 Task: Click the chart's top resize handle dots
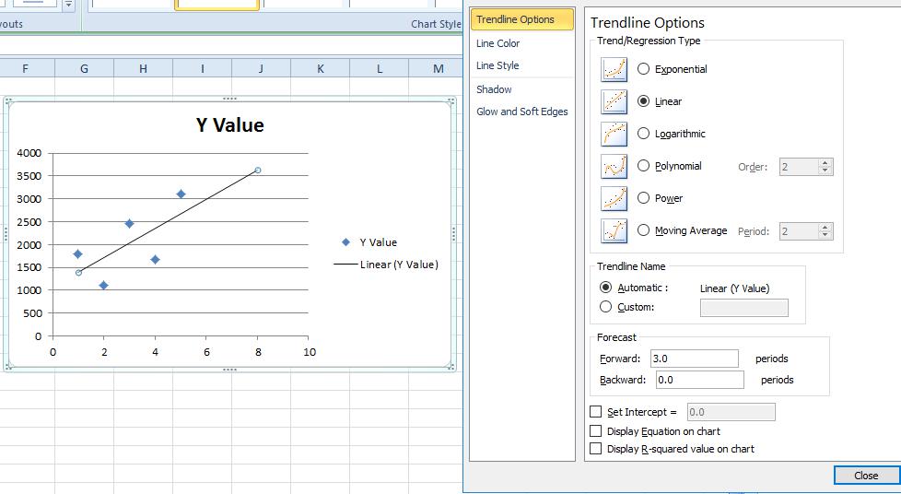point(229,99)
